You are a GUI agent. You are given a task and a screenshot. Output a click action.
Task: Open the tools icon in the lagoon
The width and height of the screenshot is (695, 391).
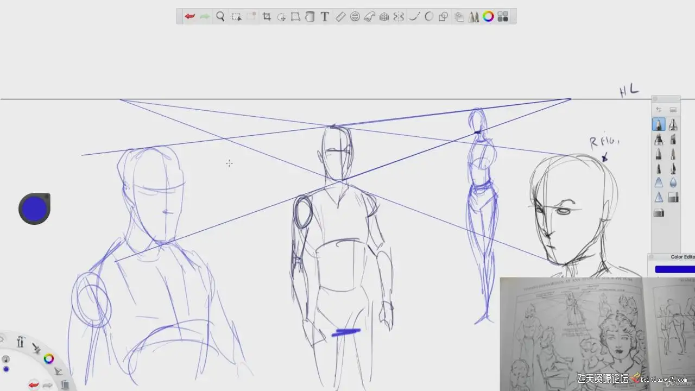[21, 342]
